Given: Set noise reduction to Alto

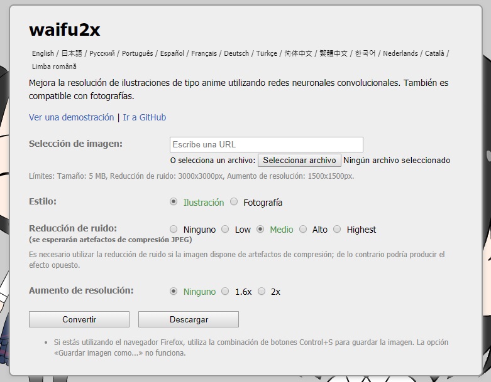Looking at the screenshot, I should point(303,229).
